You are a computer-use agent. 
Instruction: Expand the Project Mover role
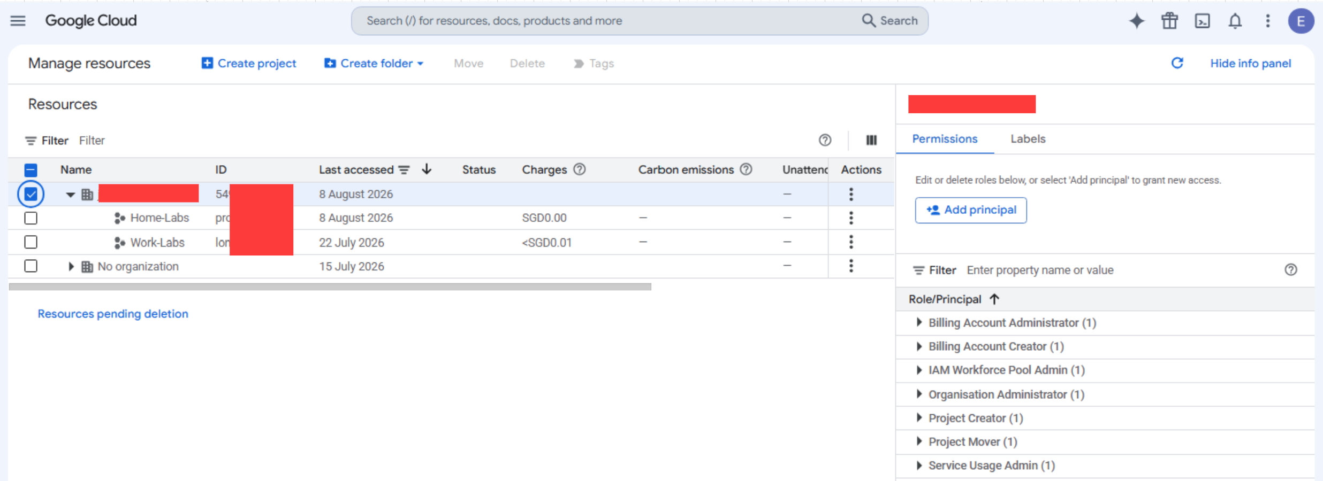click(x=919, y=441)
